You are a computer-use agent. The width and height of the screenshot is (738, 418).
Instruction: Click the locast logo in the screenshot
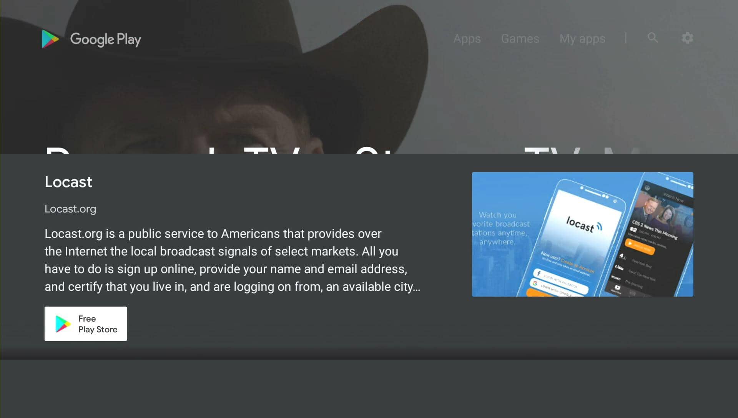[x=584, y=224]
